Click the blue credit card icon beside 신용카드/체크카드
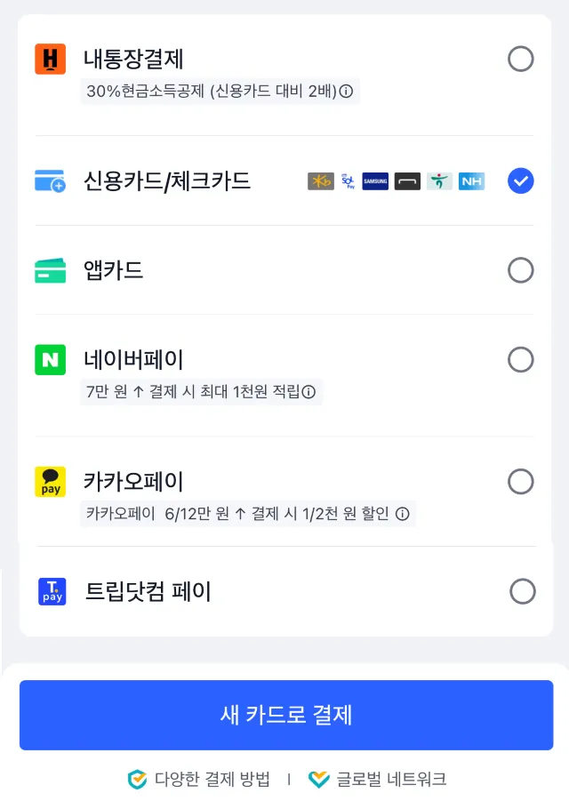 49,180
